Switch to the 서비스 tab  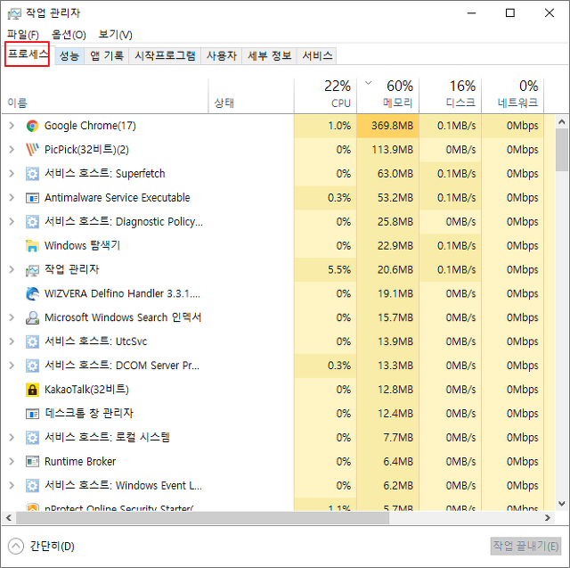(317, 56)
